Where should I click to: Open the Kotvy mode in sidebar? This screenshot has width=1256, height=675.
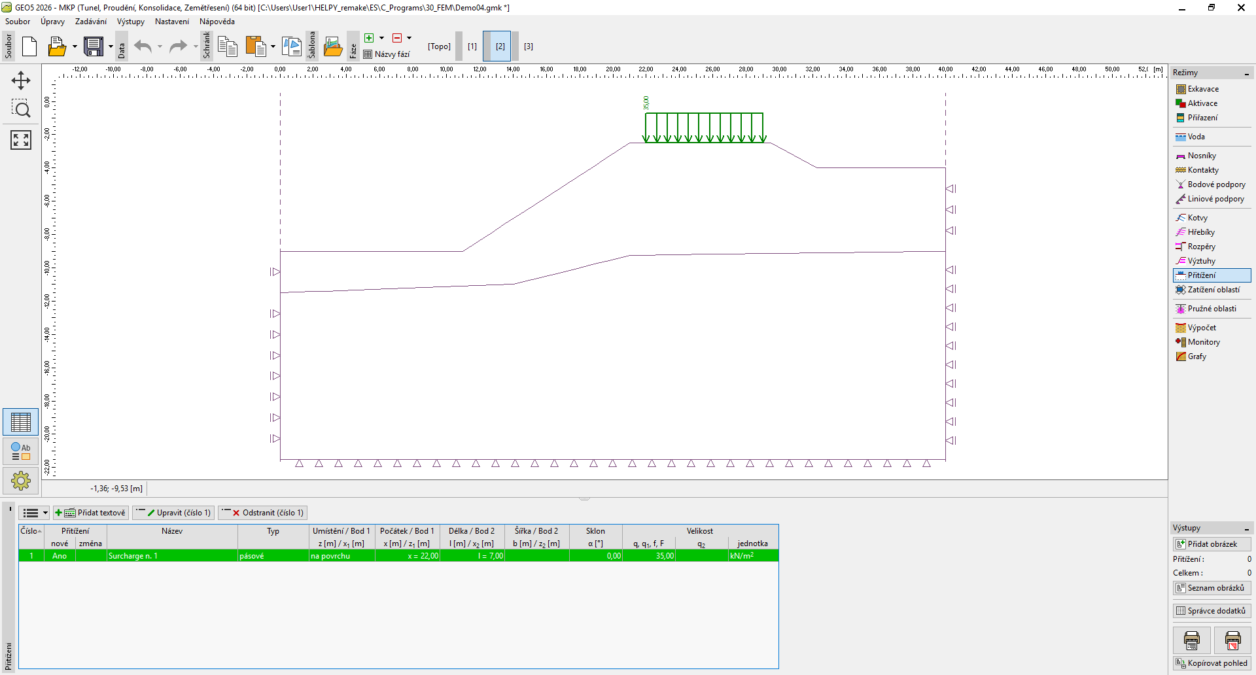(x=1197, y=218)
